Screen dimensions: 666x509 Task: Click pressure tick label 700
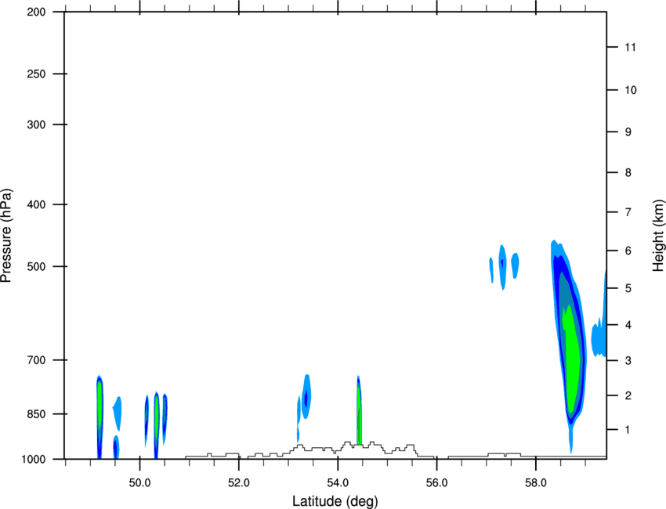(x=36, y=360)
